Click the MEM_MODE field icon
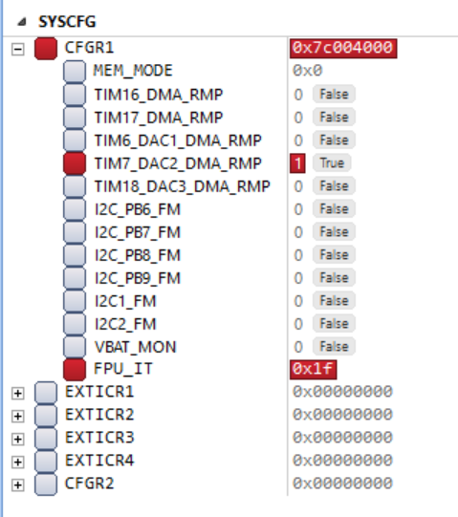Screen dimensions: 458x517 click(x=75, y=72)
